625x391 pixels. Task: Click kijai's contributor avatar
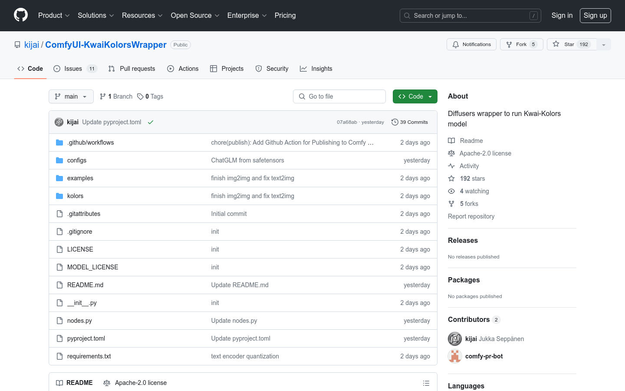click(455, 339)
